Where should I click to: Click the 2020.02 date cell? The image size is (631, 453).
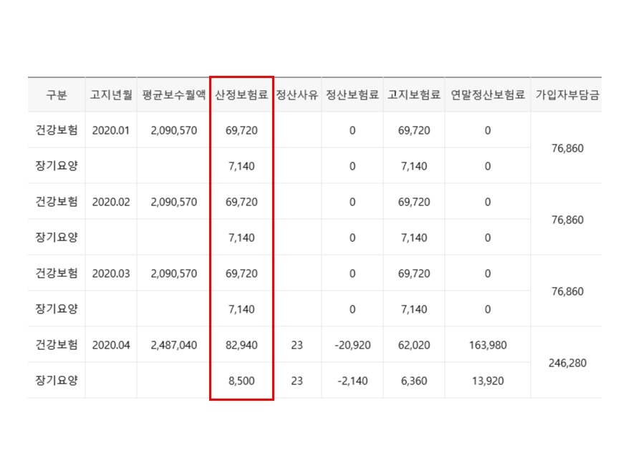click(111, 203)
